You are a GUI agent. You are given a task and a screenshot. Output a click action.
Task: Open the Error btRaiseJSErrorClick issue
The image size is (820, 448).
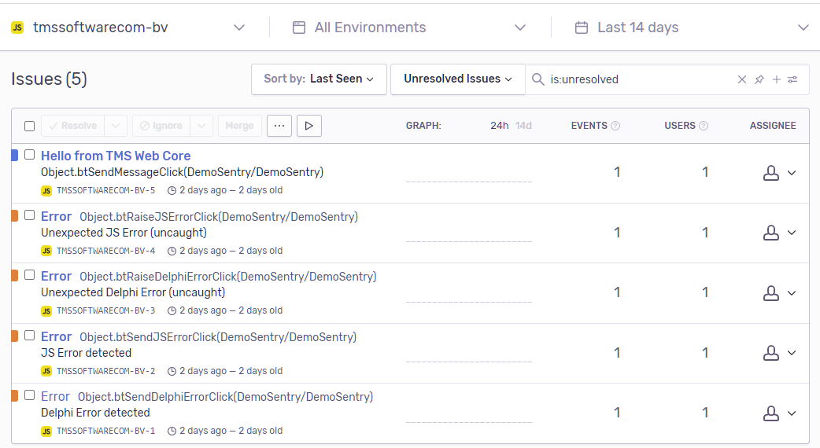pyautogui.click(x=199, y=217)
